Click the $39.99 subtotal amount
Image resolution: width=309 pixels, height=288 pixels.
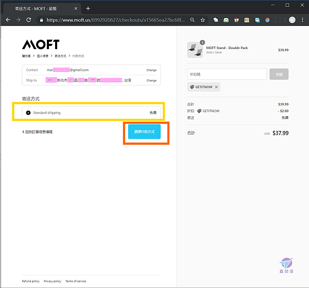[x=283, y=104]
